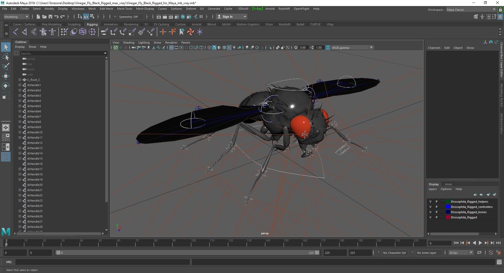Click the Lattice deformer shelf icon
This screenshot has height=273, width=504.
(83, 32)
